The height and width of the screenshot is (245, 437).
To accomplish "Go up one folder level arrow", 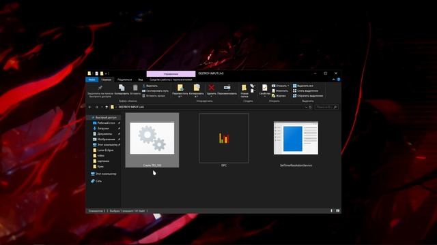I will pos(107,107).
